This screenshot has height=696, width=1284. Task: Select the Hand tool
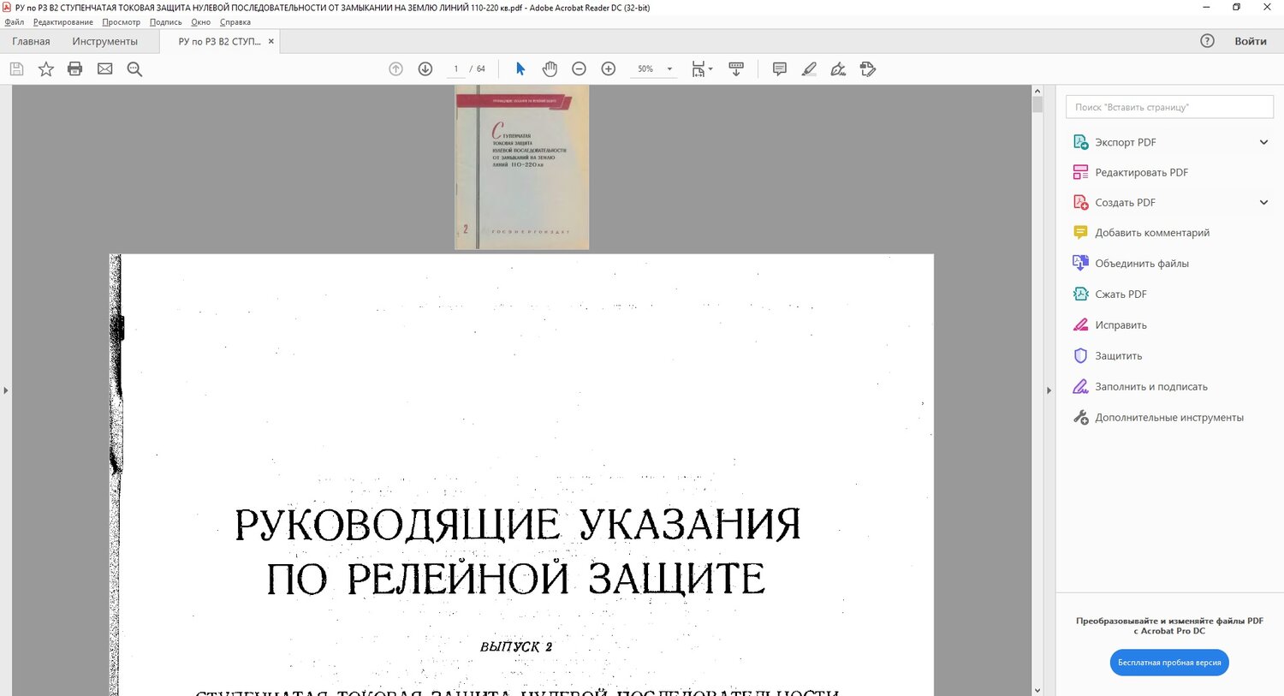pyautogui.click(x=550, y=68)
